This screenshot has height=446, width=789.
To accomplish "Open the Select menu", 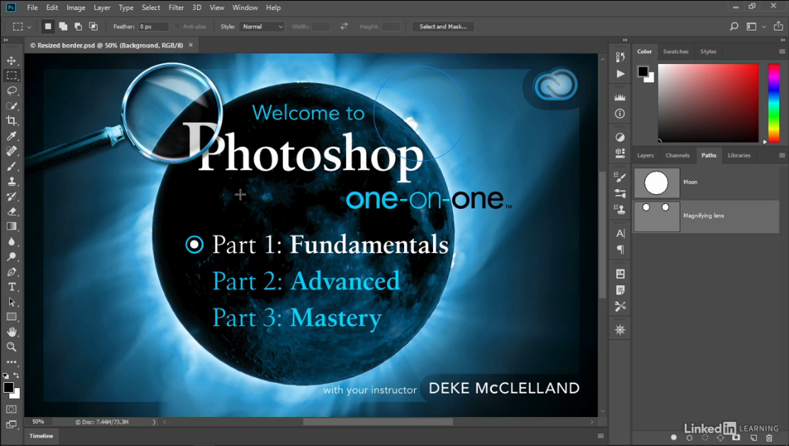I will [150, 8].
